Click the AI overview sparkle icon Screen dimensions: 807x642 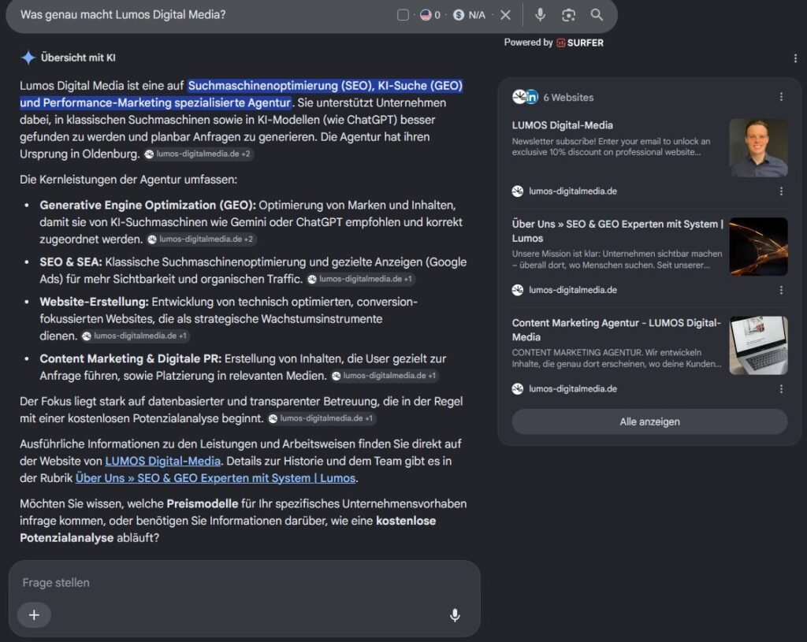point(28,58)
